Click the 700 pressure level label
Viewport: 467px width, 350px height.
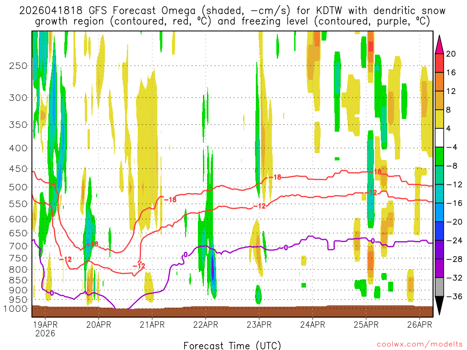[x=18, y=246]
